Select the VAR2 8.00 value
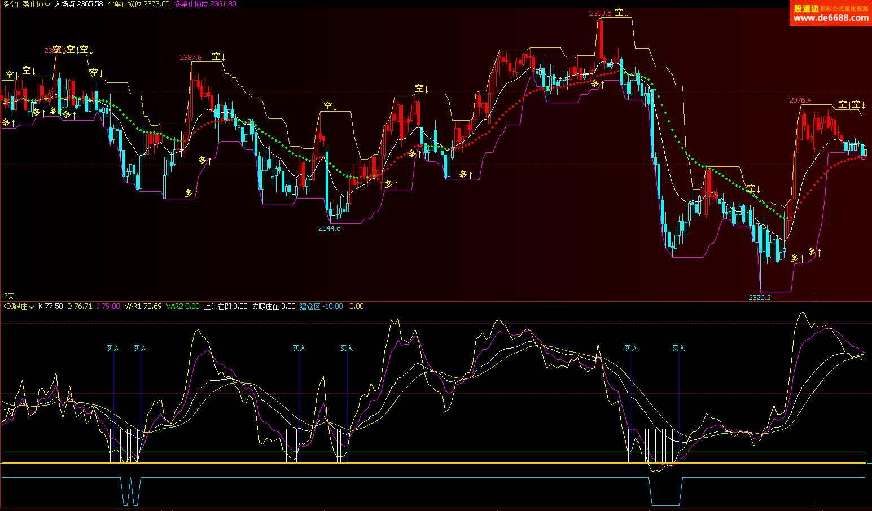 183,306
